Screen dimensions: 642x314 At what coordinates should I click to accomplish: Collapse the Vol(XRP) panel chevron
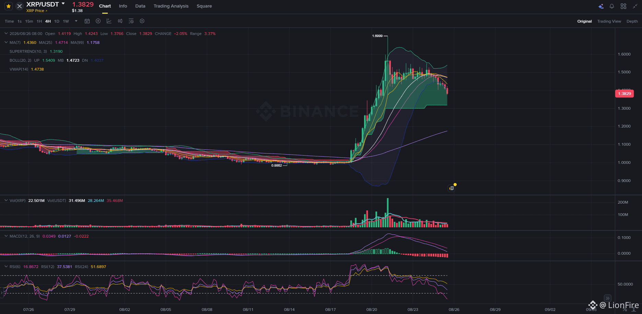pyautogui.click(x=6, y=200)
